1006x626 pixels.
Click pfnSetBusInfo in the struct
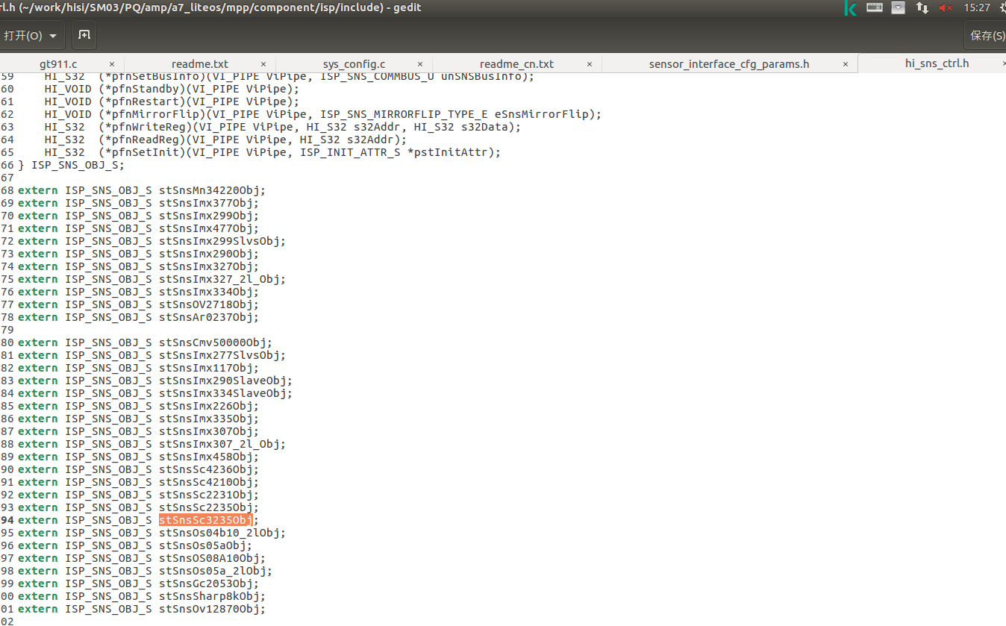pyautogui.click(x=151, y=76)
